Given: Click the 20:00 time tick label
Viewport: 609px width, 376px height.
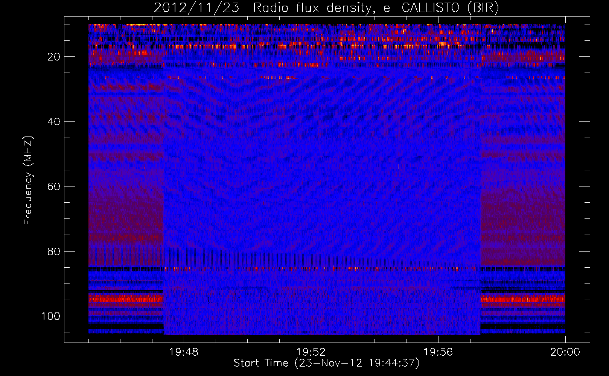Looking at the screenshot, I should [565, 352].
